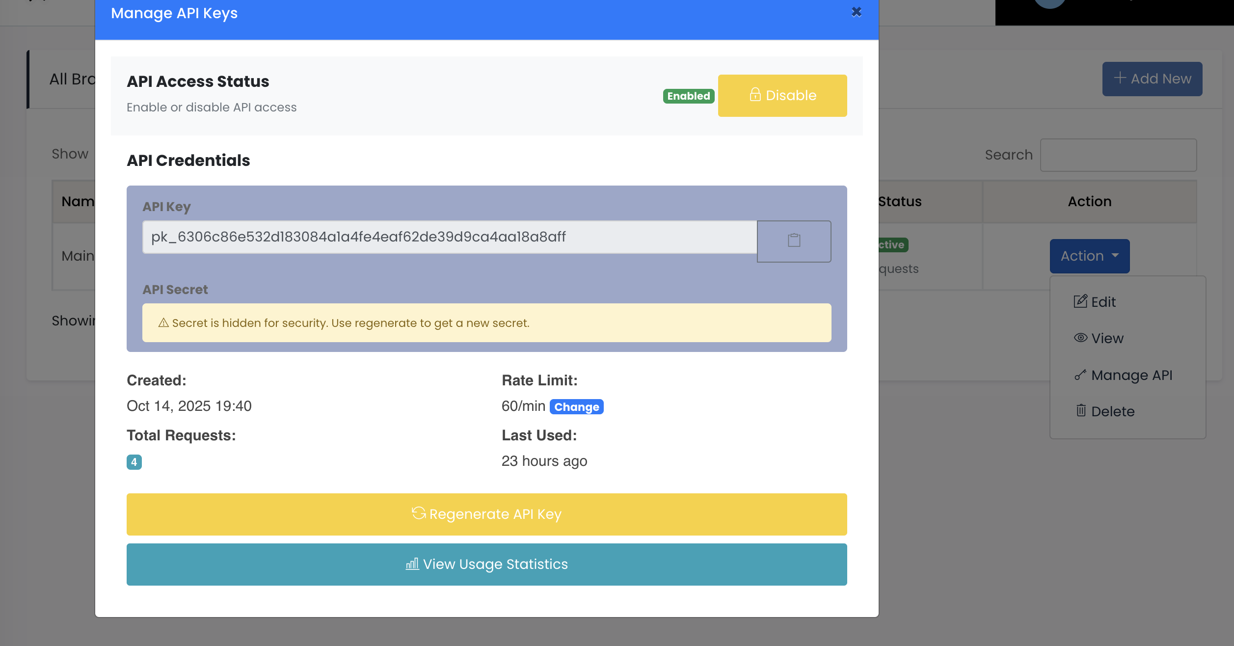
Task: Close the Manage API Keys modal
Action: click(x=856, y=12)
